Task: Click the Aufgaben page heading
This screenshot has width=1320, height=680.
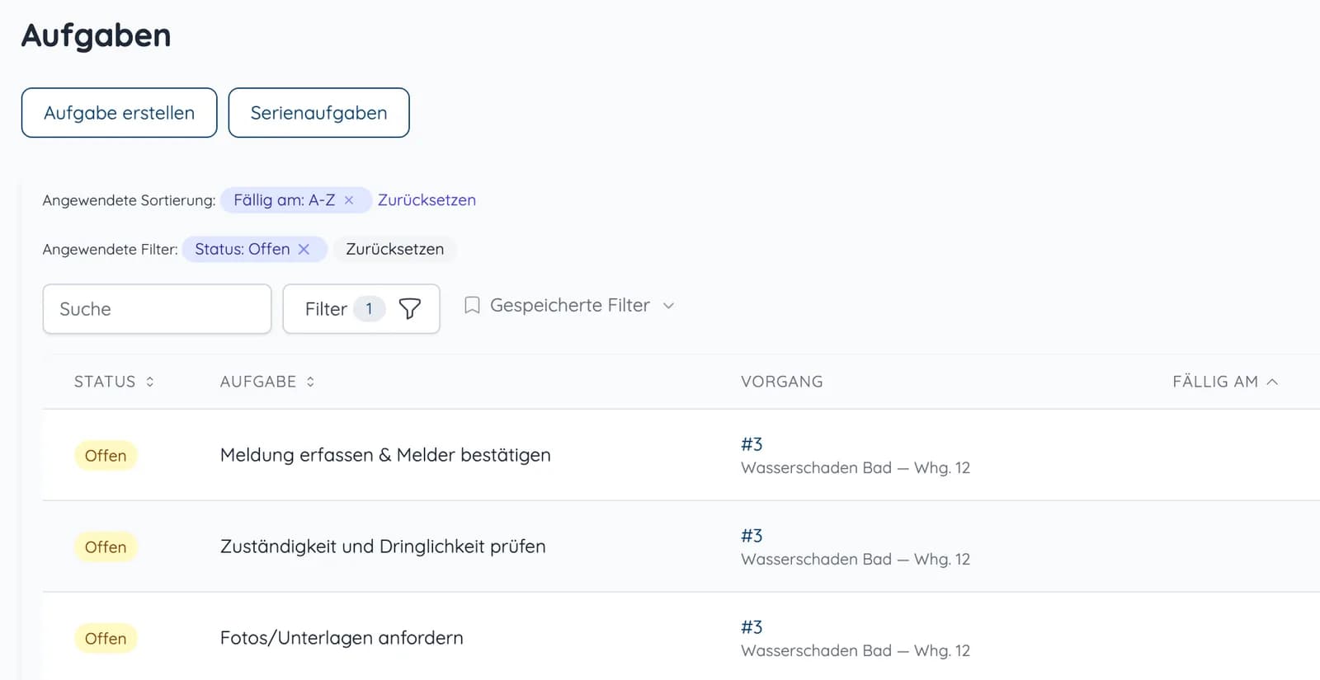Action: (97, 36)
